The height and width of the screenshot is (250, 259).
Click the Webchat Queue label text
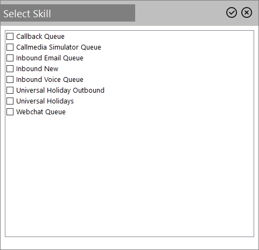pos(41,112)
